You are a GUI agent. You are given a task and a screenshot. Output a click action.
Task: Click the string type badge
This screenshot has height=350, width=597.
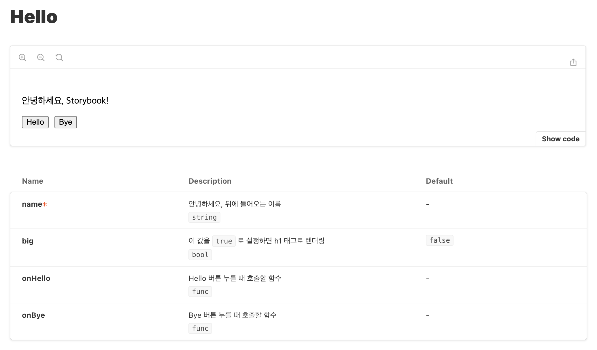coord(204,217)
